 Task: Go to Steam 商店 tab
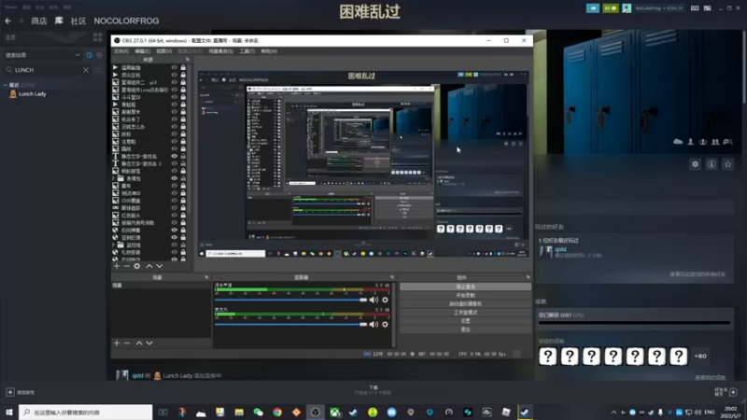[x=39, y=21]
